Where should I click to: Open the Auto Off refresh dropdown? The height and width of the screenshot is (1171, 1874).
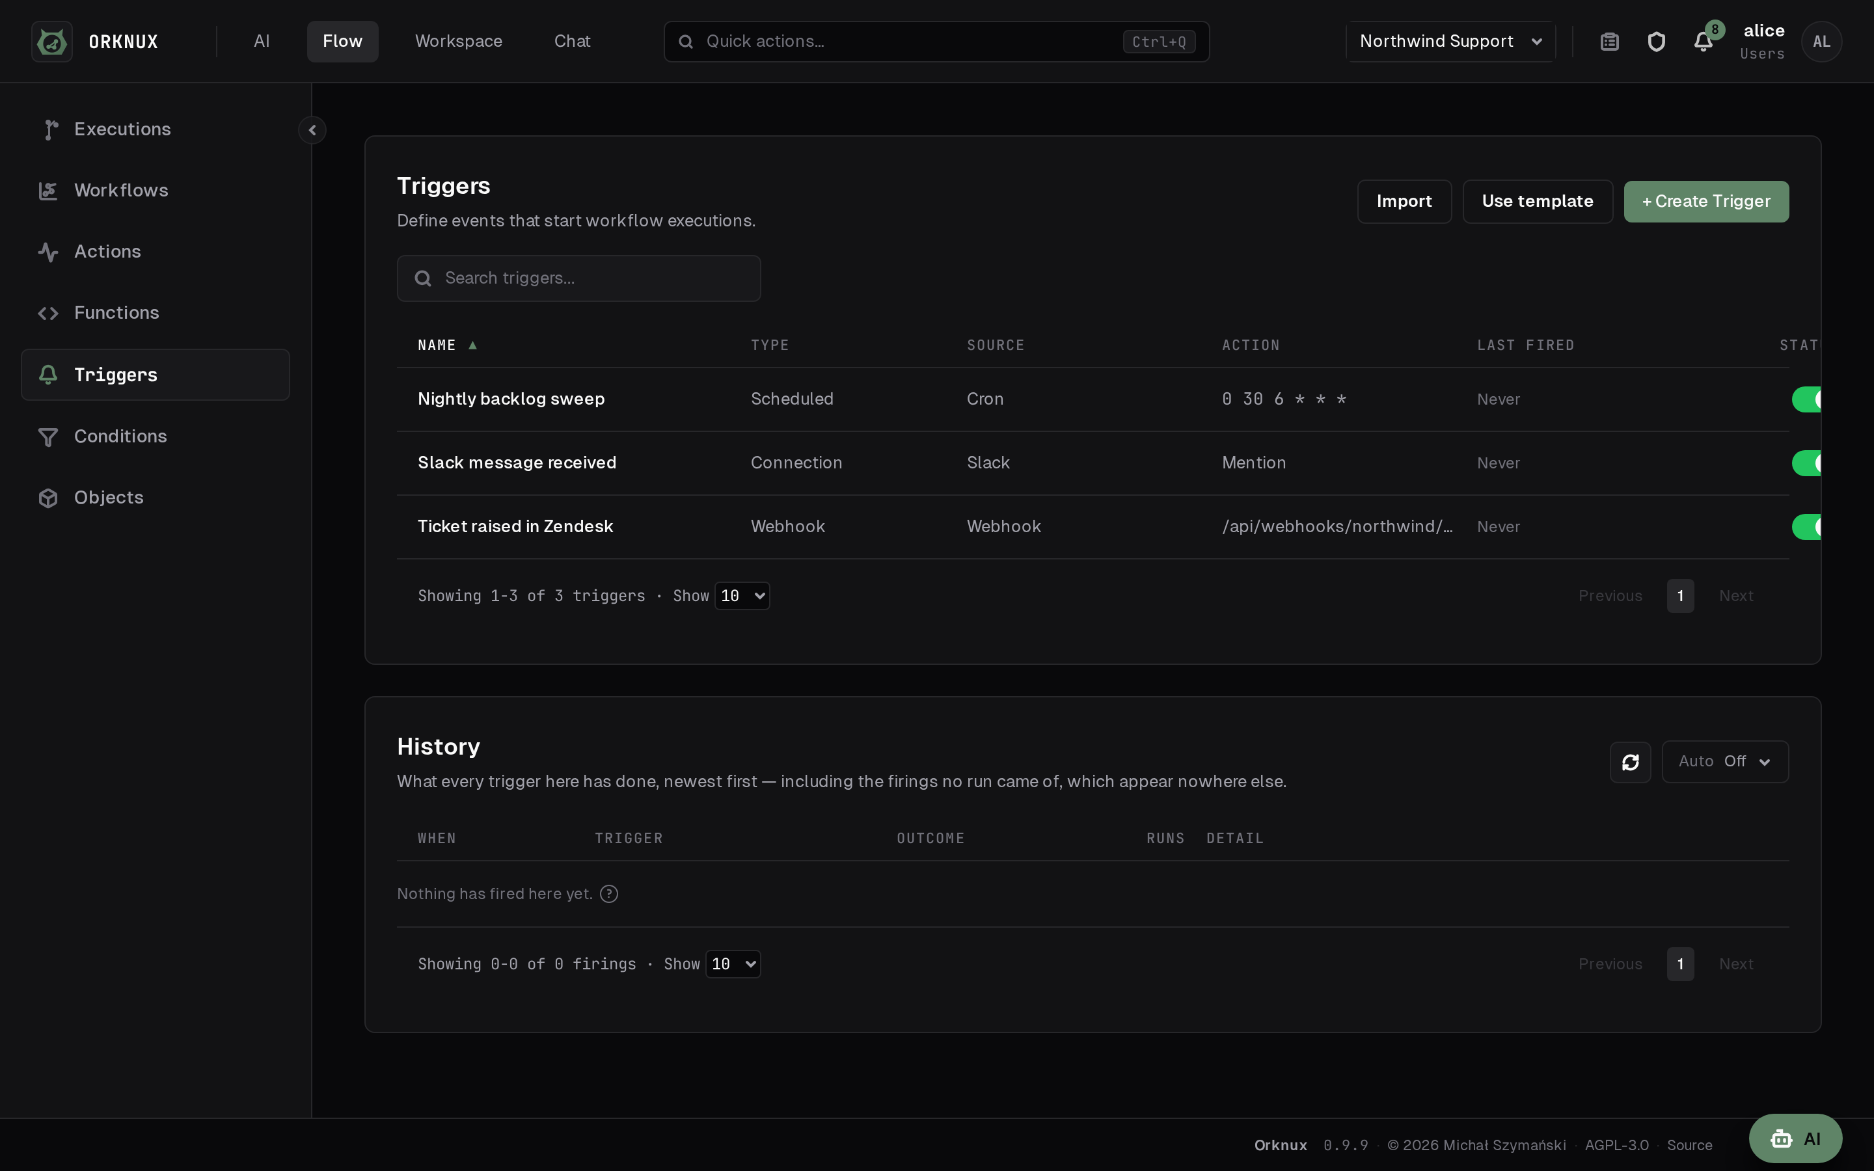(1726, 762)
